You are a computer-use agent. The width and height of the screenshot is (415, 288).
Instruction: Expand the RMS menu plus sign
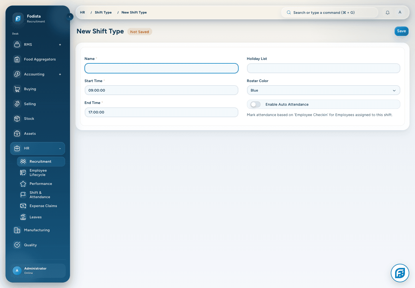[60, 45]
